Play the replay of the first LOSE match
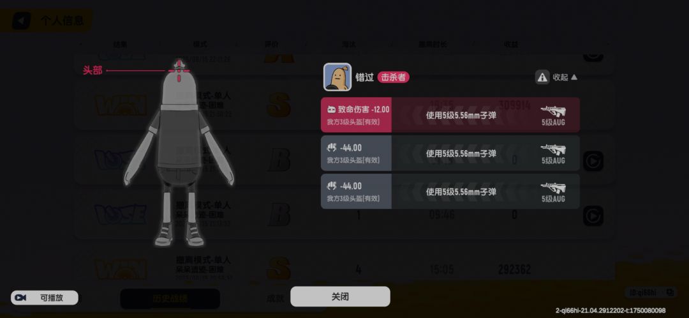Image resolution: width=689 pixels, height=318 pixels. (593, 161)
